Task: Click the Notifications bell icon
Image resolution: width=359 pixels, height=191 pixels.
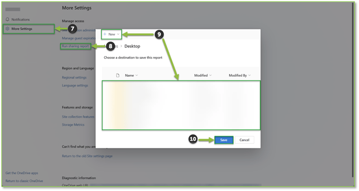Action: [x=7, y=19]
